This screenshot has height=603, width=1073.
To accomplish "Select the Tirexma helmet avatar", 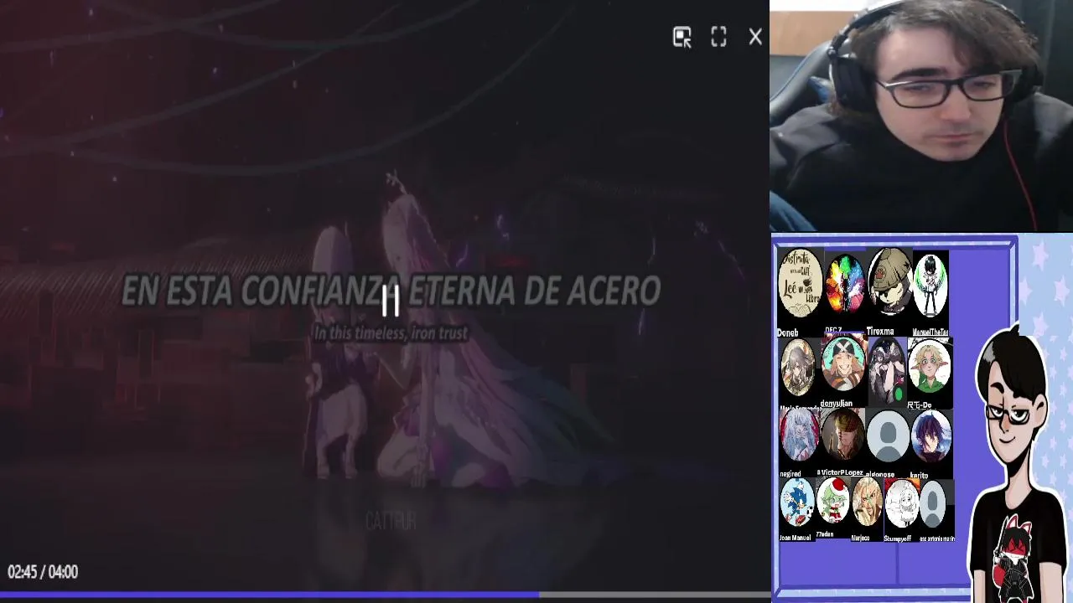I will (889, 283).
